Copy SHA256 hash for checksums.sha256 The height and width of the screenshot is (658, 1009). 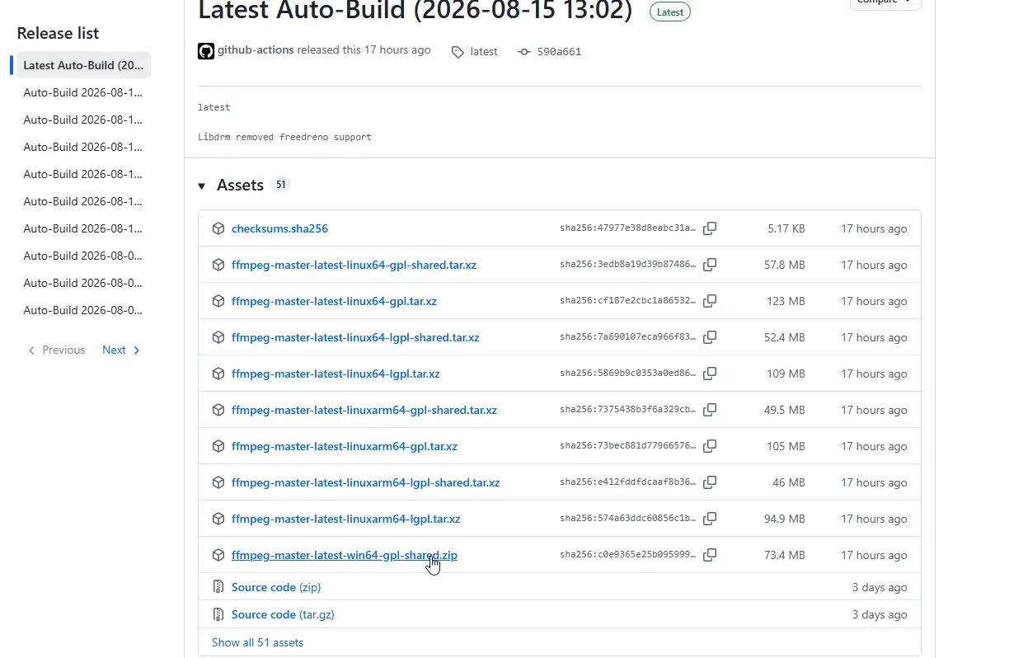click(710, 228)
